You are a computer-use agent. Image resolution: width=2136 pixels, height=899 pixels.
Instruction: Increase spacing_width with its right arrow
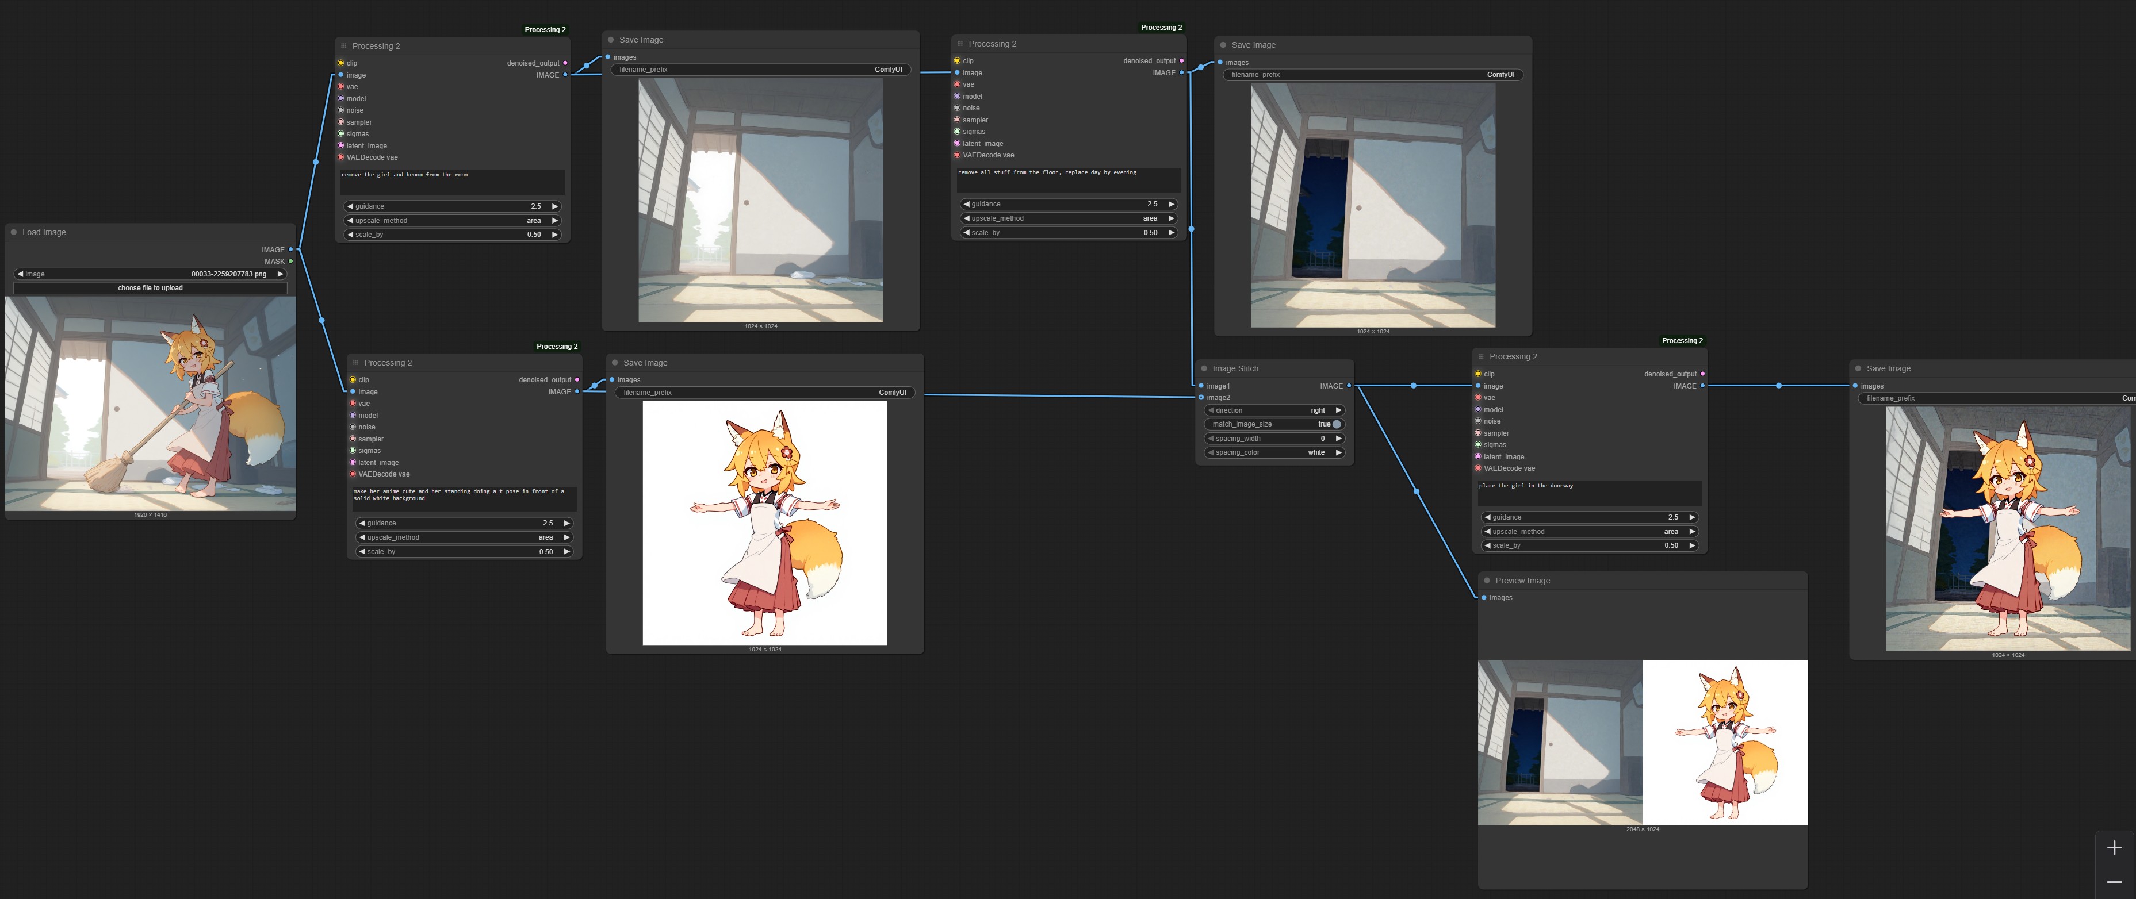1338,439
